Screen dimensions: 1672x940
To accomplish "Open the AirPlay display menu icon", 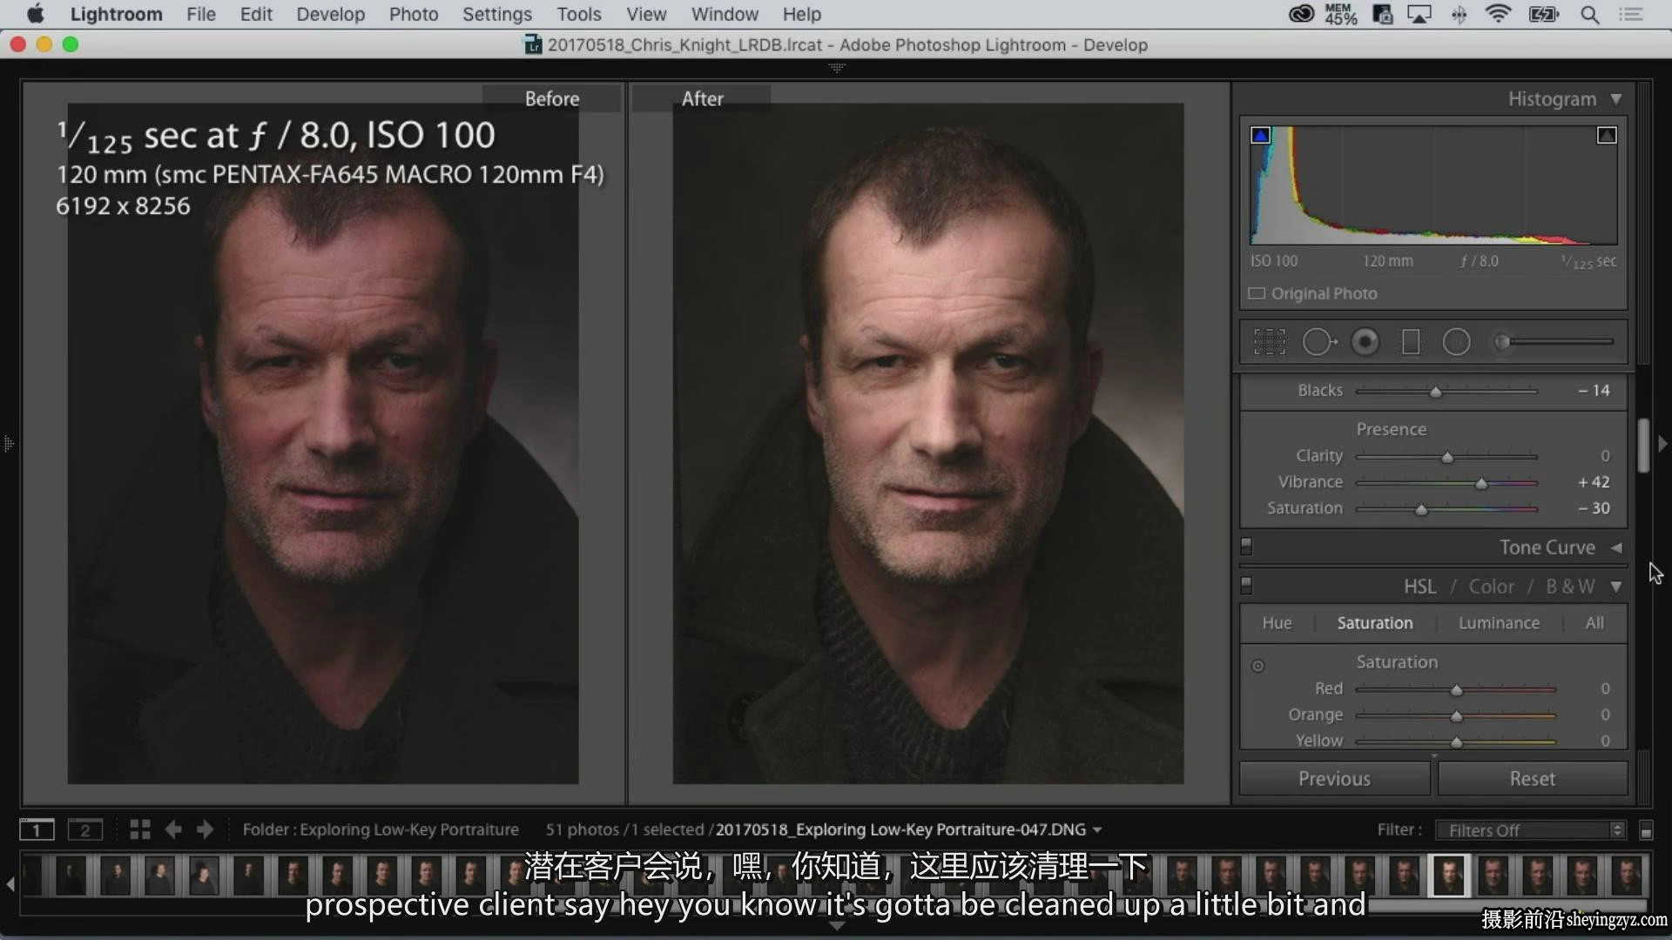I will pyautogui.click(x=1419, y=14).
